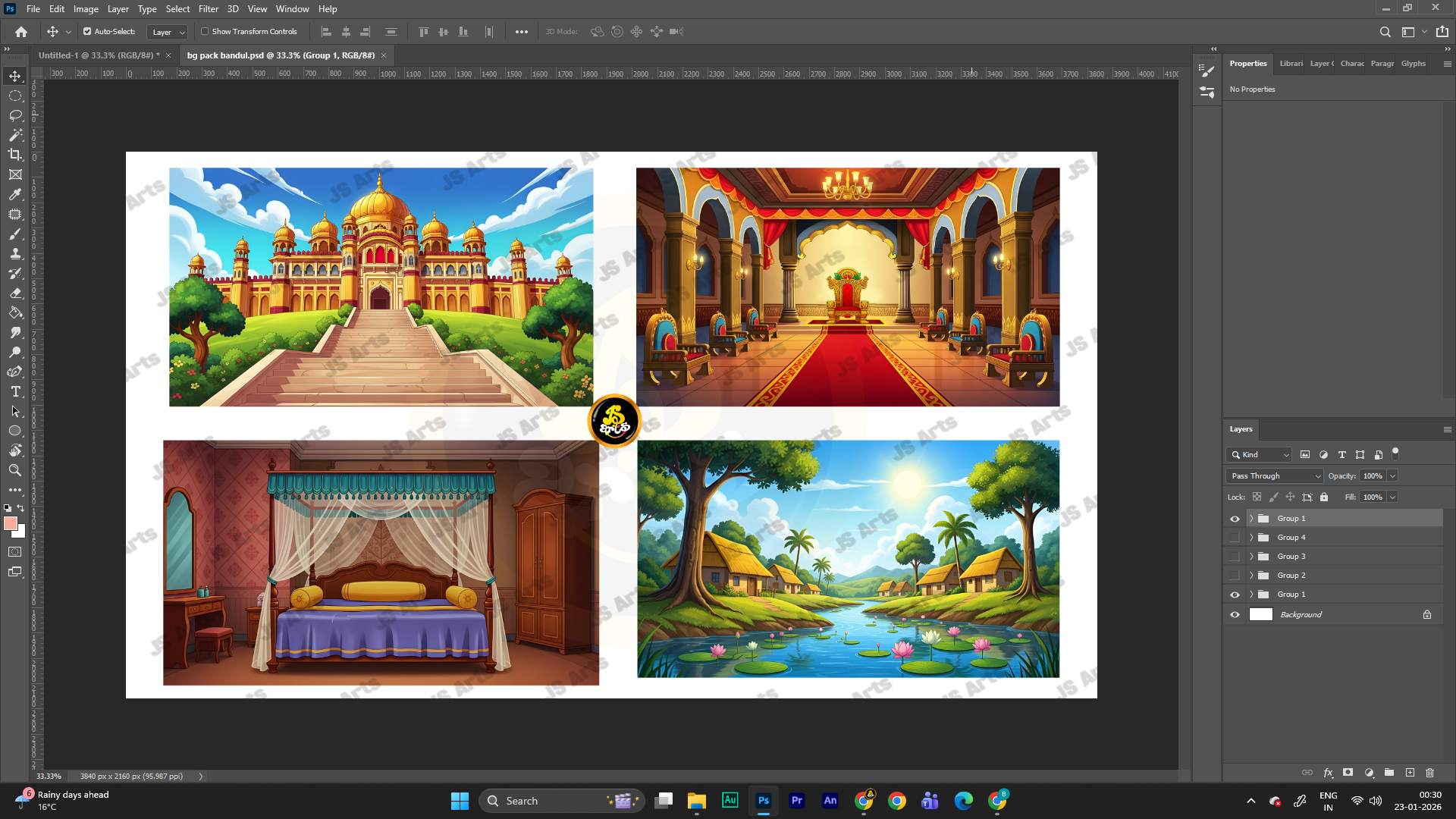
Task: Click the foreground color swatch
Action: coord(11,523)
